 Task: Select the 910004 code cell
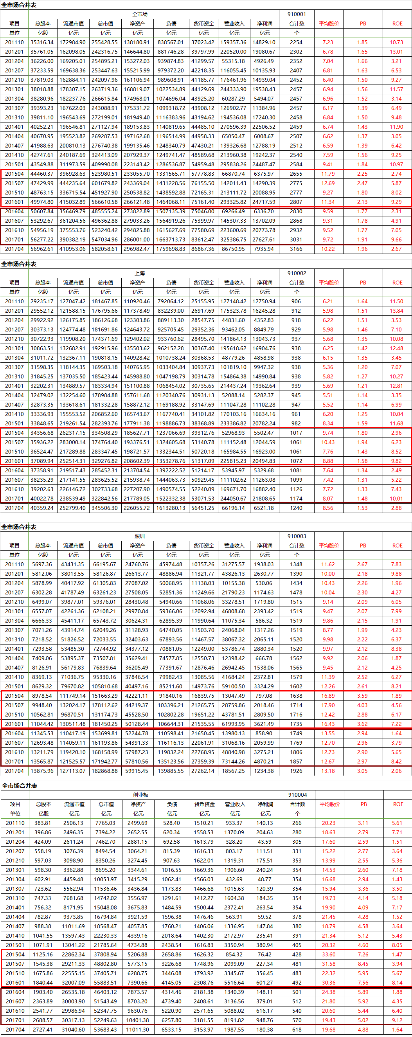click(297, 795)
